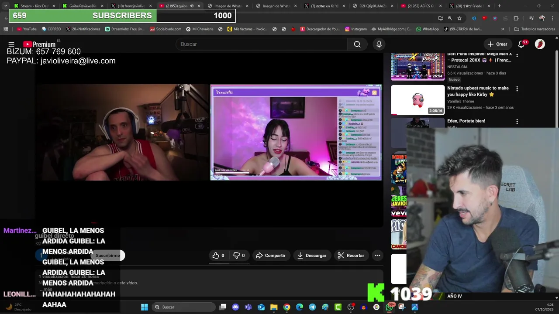The width and height of the screenshot is (559, 314).
Task: Switch to the Stream - Kick Dashboard tab
Action: pos(34,6)
